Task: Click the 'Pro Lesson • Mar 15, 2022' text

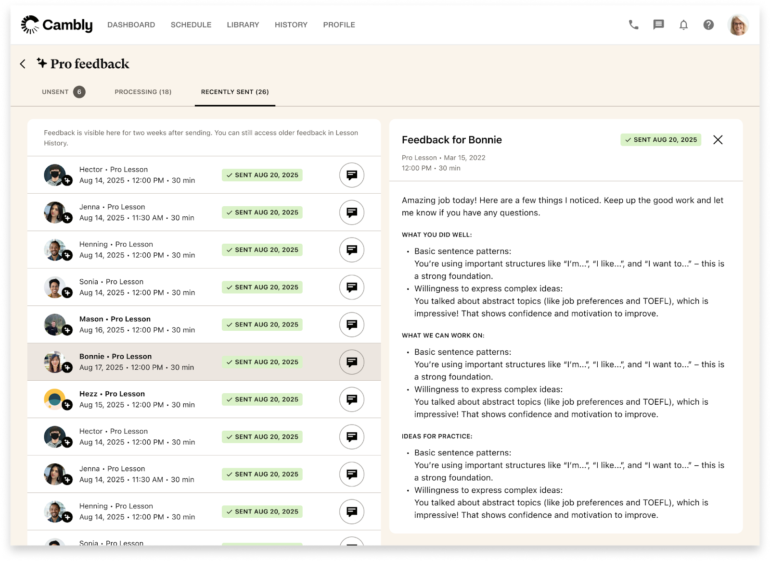Action: [444, 158]
